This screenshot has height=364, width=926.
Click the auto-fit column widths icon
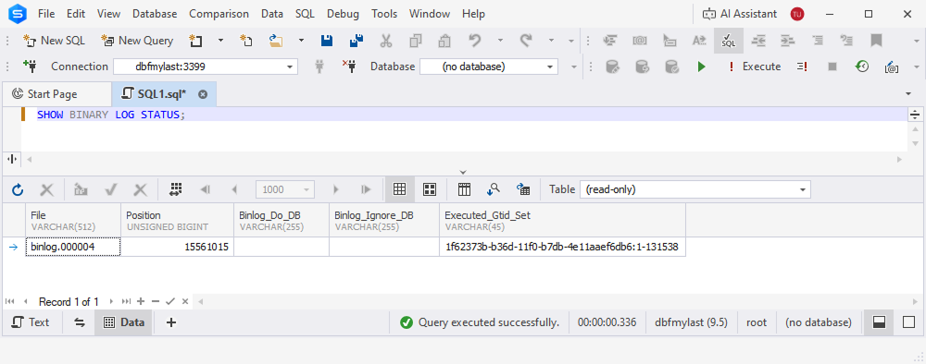pos(175,189)
